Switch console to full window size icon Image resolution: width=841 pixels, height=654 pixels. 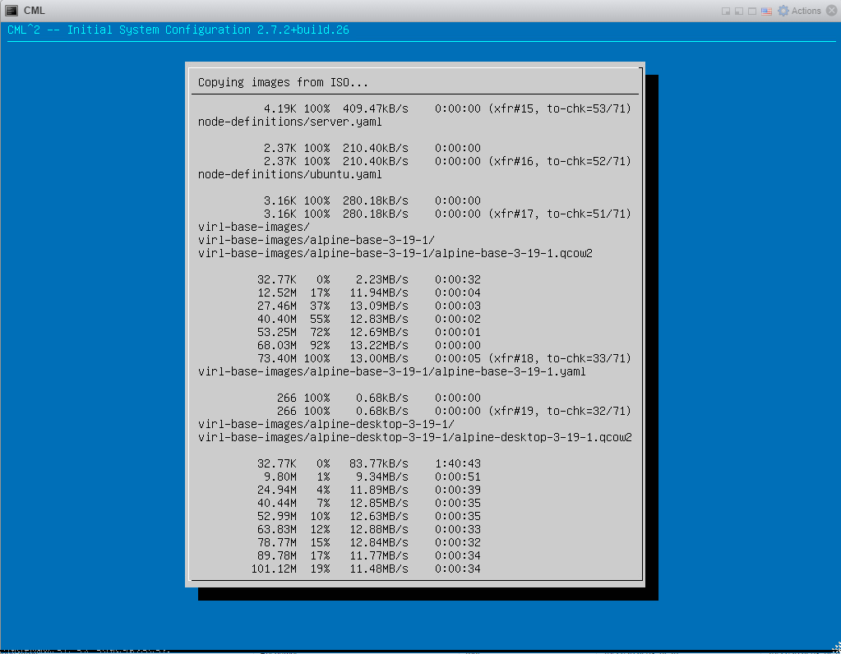click(x=752, y=12)
